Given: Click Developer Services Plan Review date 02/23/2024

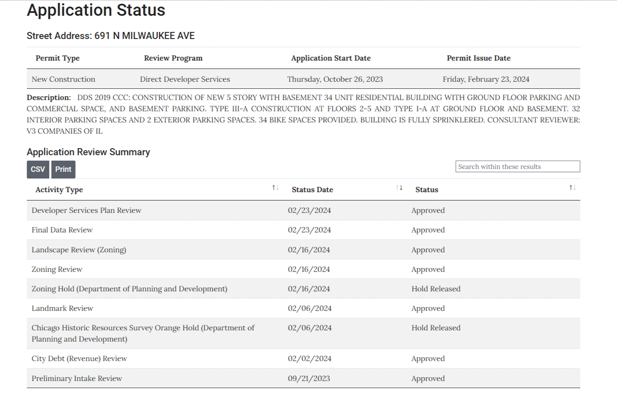Looking at the screenshot, I should tap(309, 210).
